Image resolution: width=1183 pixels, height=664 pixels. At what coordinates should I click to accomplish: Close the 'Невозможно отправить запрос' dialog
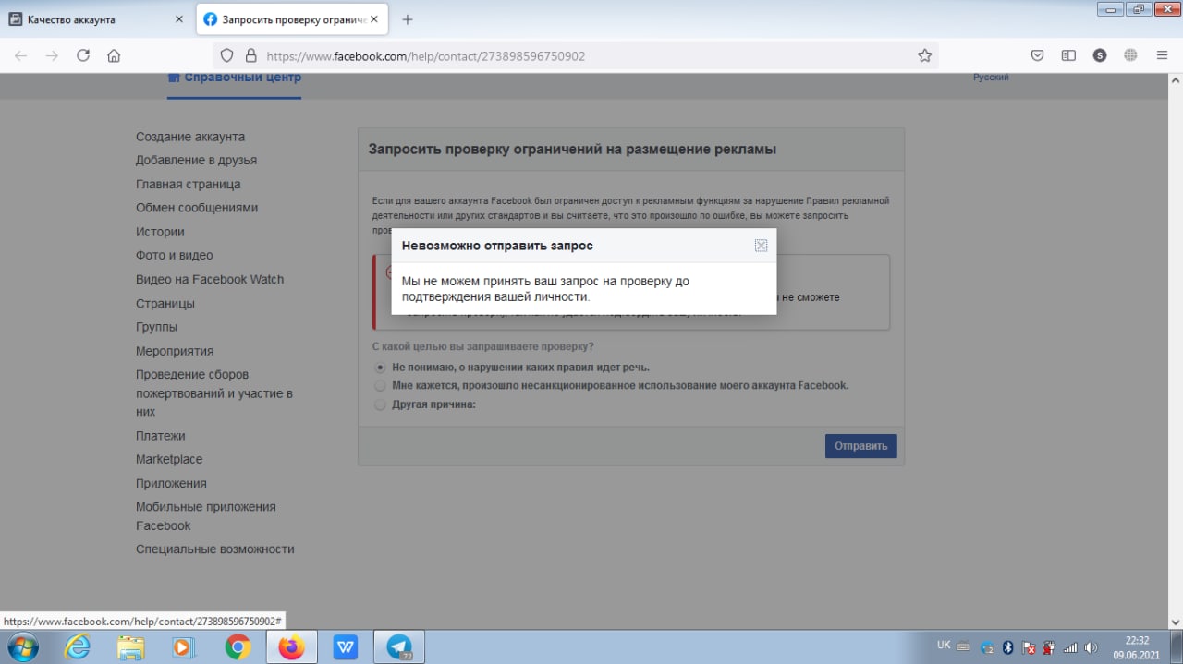pyautogui.click(x=761, y=245)
